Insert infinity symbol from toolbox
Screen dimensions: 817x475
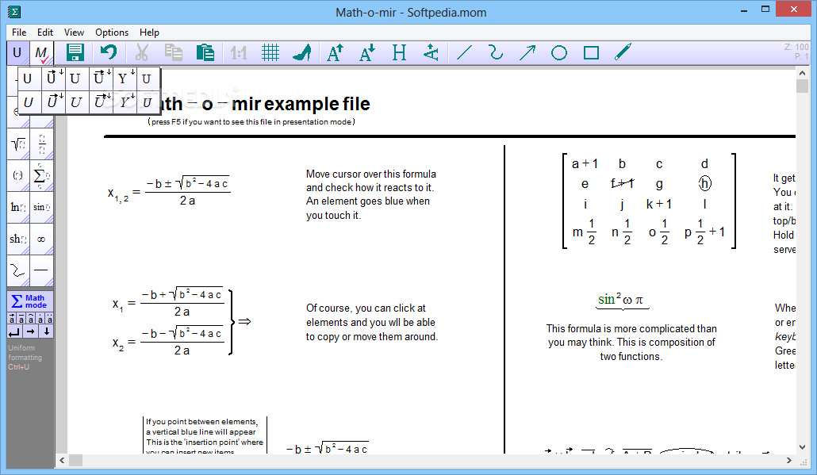tap(42, 239)
